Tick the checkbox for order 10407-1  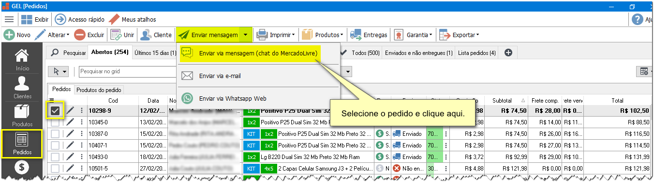click(56, 145)
